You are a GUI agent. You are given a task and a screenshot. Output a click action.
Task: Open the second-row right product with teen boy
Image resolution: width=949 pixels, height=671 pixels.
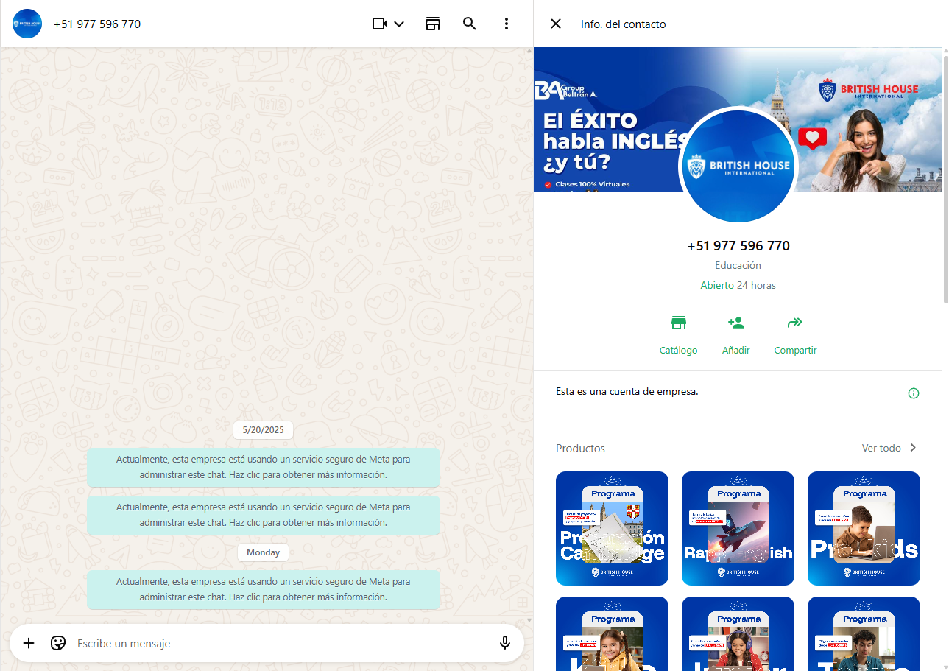[x=864, y=633]
